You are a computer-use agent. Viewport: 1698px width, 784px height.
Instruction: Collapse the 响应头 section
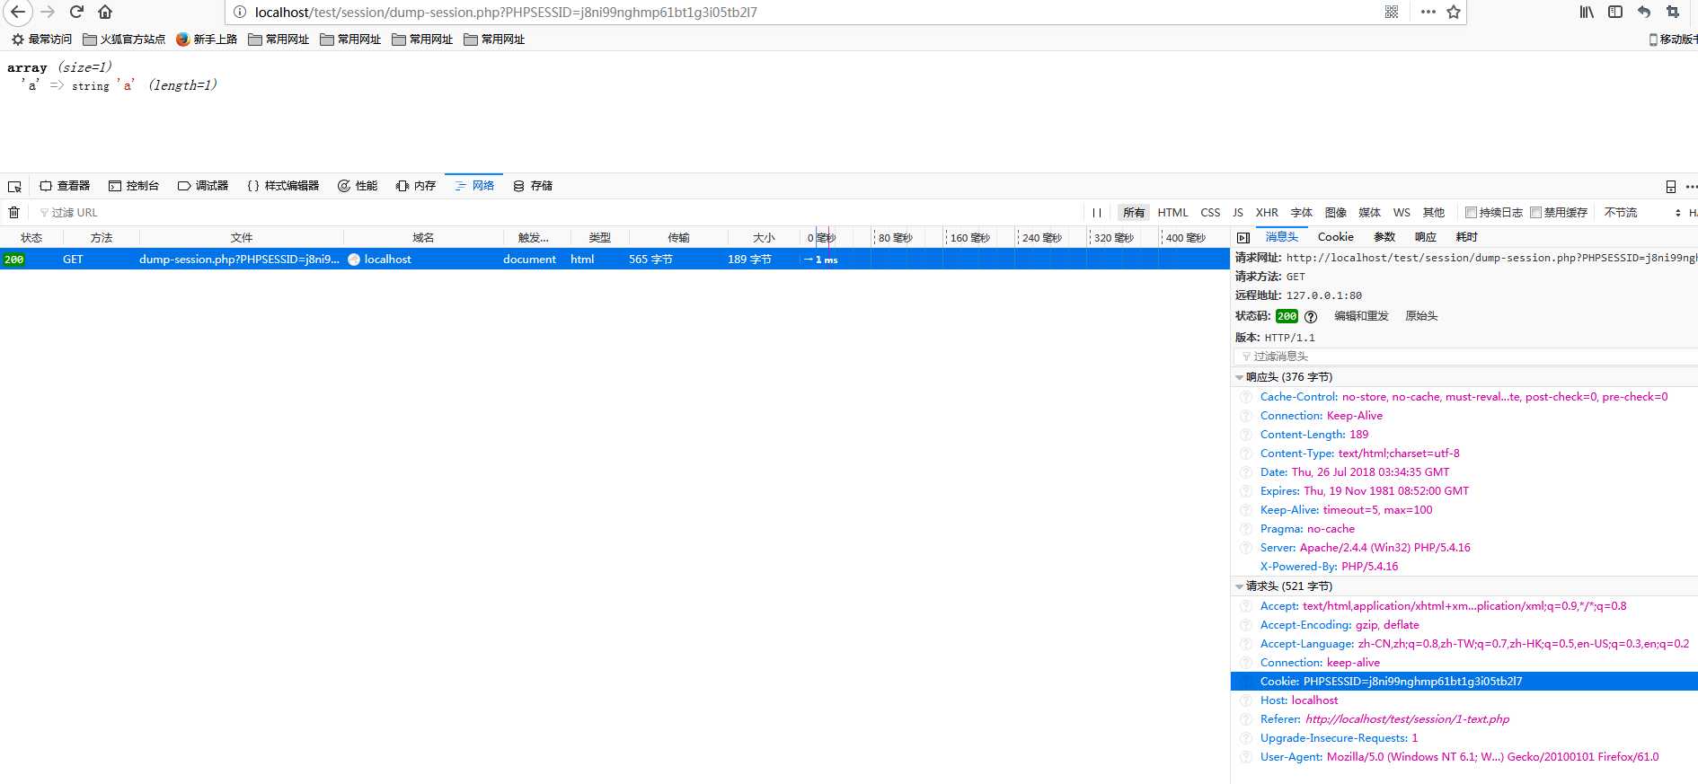pyautogui.click(x=1240, y=377)
